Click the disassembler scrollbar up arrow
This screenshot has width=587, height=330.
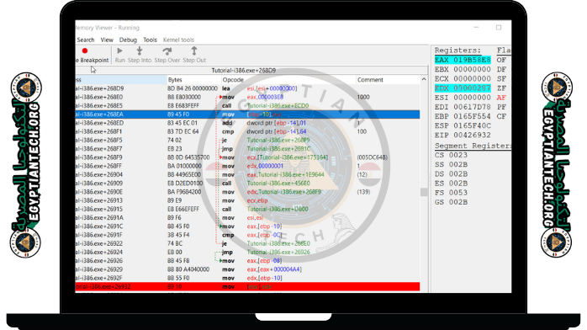[x=424, y=79]
